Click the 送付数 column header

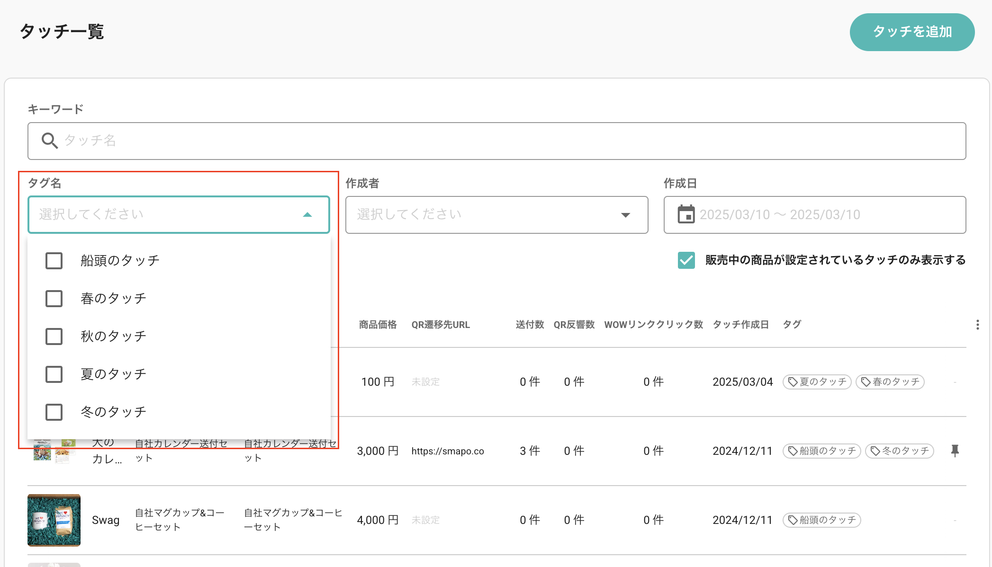click(x=530, y=325)
